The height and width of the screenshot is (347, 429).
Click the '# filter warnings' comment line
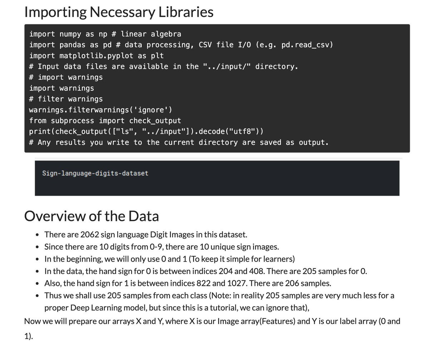66,99
